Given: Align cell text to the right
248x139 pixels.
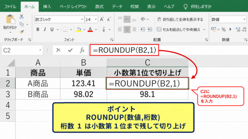Looking at the screenshot, I should [x=134, y=29].
